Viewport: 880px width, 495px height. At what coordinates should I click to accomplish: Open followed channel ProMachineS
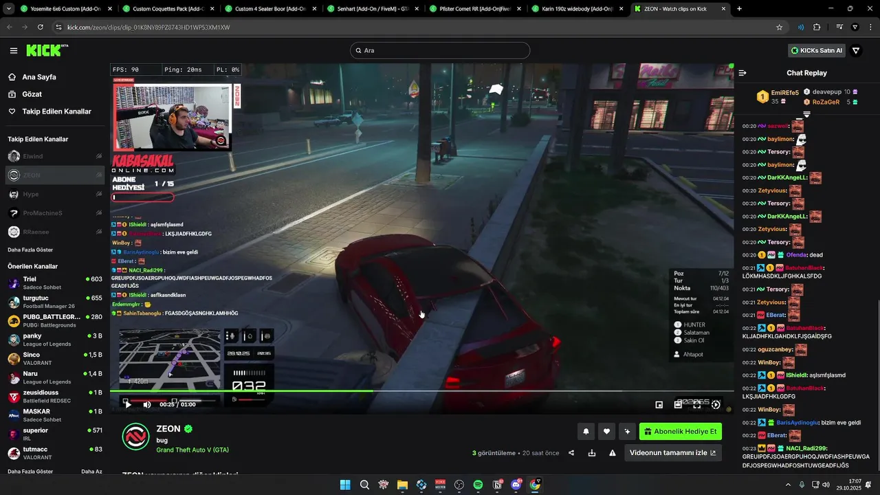55,213
